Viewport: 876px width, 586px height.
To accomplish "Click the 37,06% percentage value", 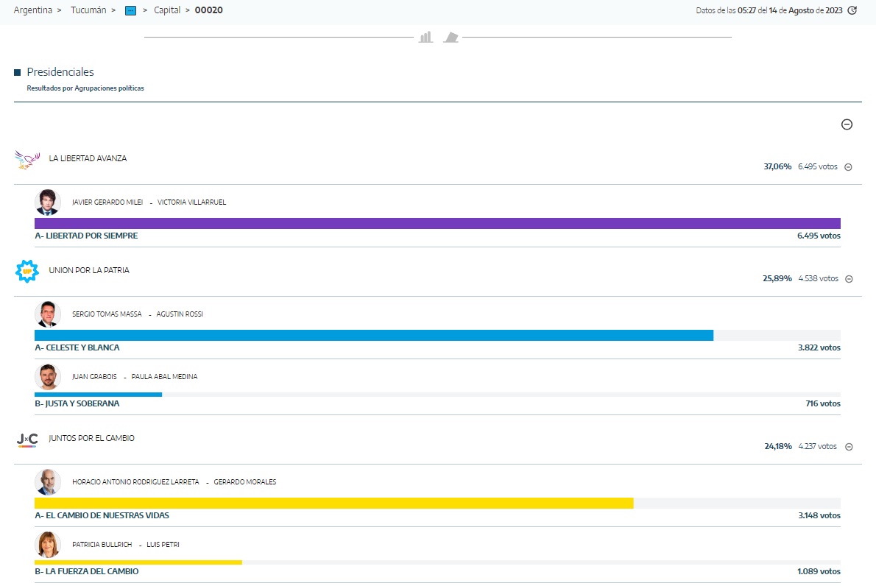I will pos(777,166).
